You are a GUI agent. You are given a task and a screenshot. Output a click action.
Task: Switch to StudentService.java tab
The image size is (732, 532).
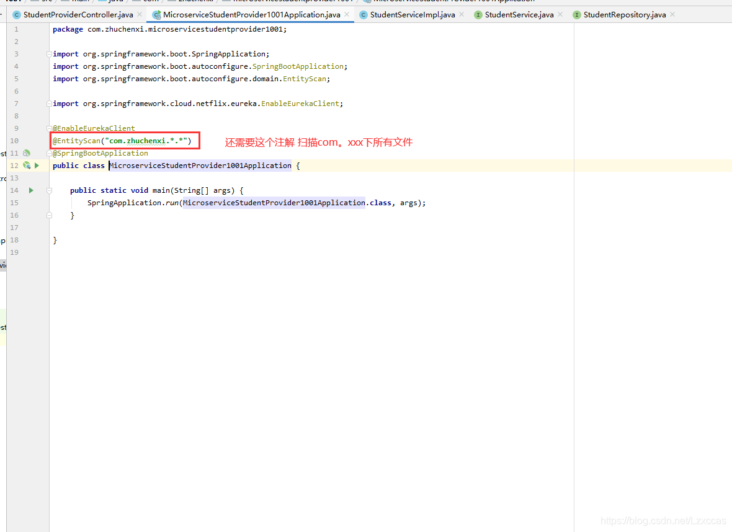(519, 15)
